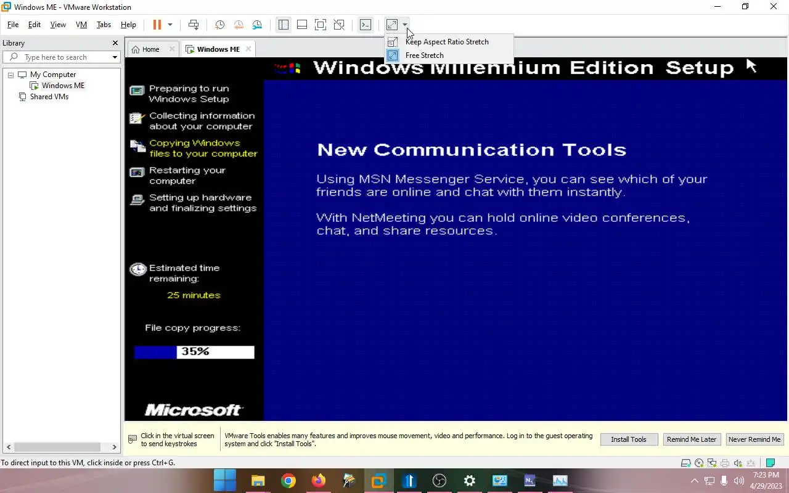Toggle the thumbnail bar view icon
Screen dimensions: 789x493
(x=302, y=25)
